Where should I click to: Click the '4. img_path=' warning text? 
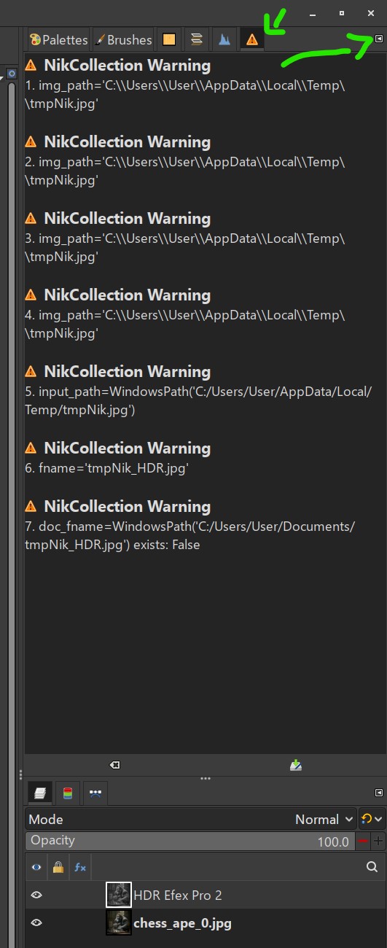tap(185, 324)
